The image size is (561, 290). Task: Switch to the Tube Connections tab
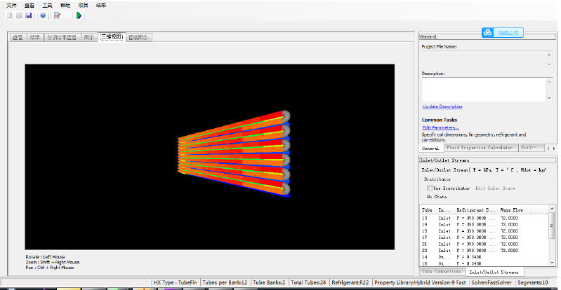[442, 271]
